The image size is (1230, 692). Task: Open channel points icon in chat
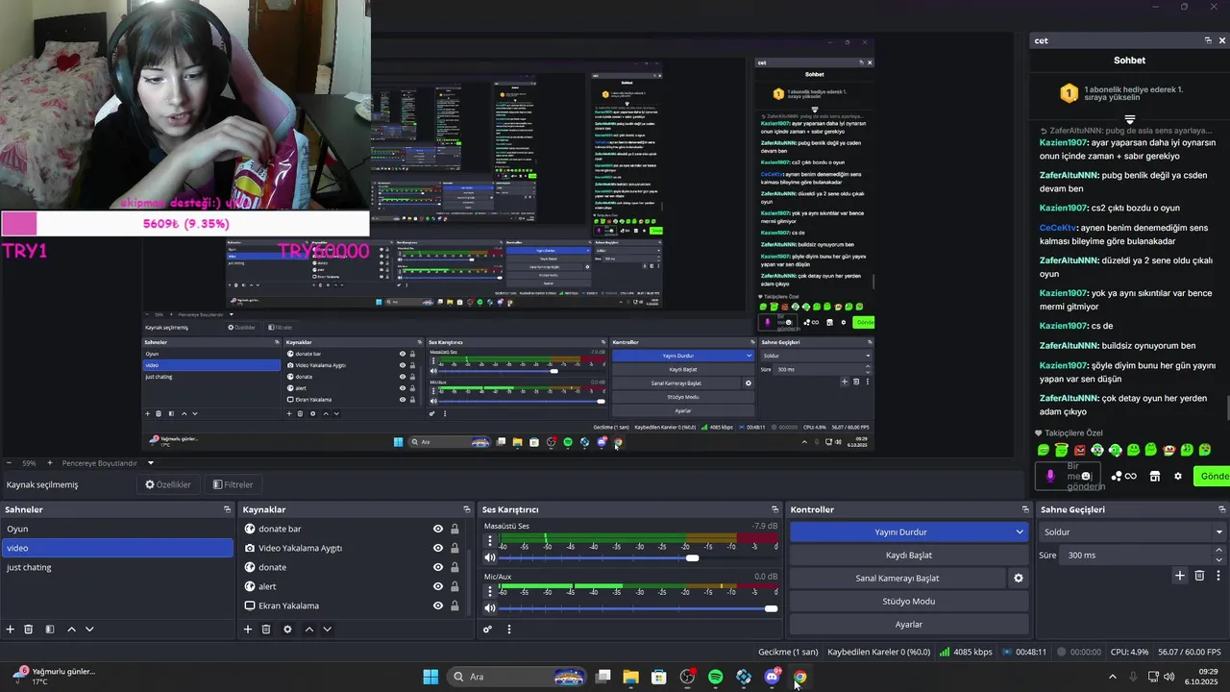[x=1123, y=476]
